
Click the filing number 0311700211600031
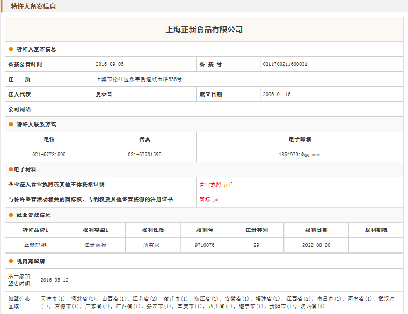[285, 64]
